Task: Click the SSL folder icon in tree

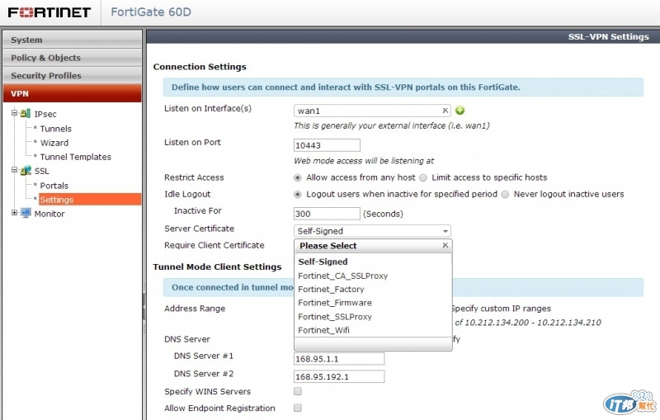Action: coord(26,171)
